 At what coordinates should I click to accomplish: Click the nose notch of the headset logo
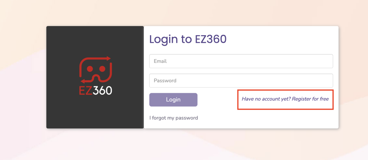click(x=96, y=78)
